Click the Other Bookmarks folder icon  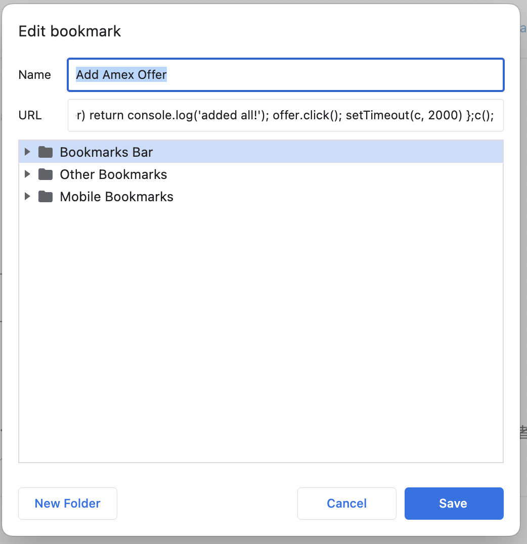click(x=46, y=174)
